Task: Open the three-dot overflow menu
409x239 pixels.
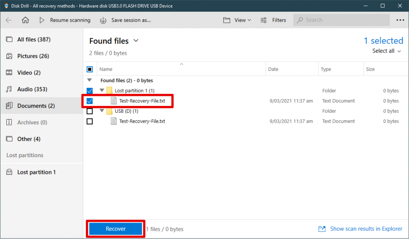Action: point(400,20)
